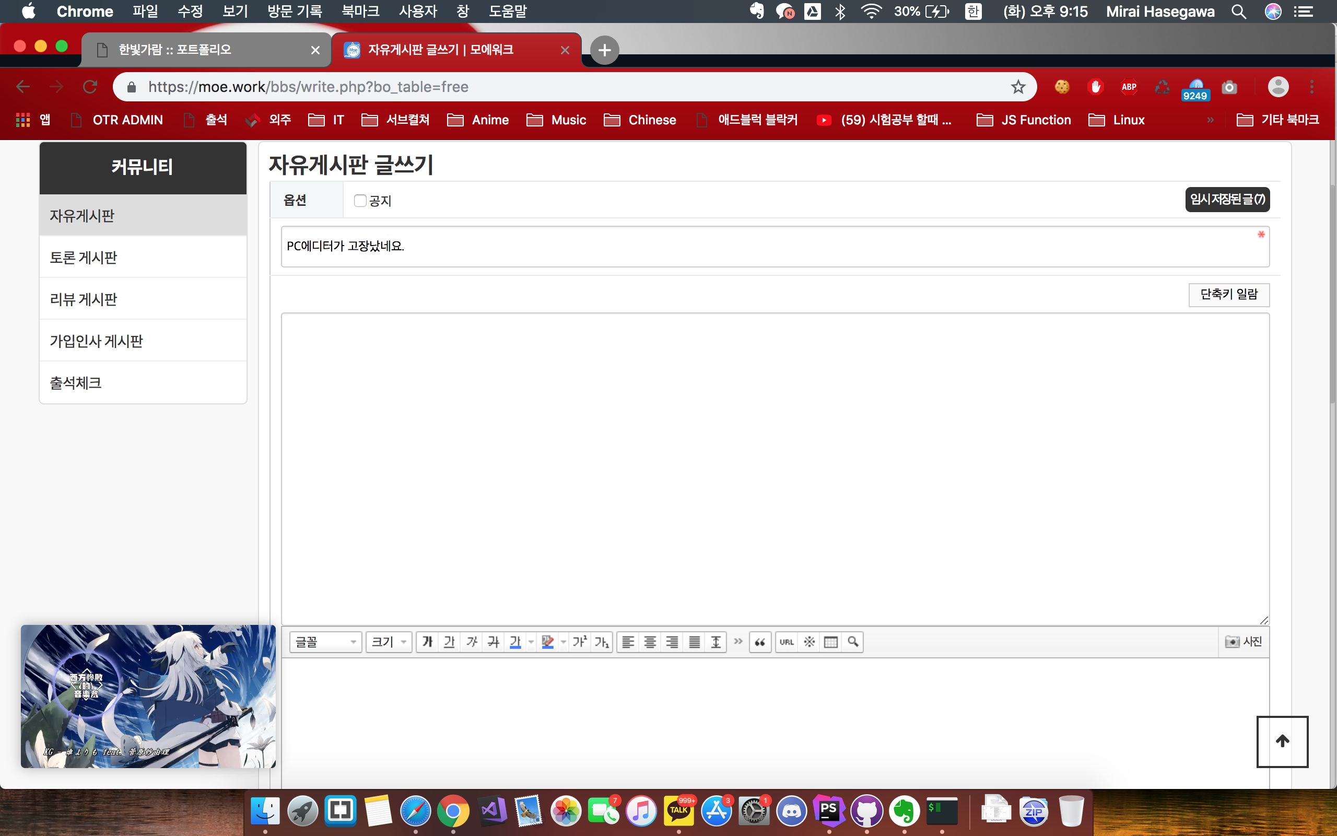Image resolution: width=1337 pixels, height=836 pixels.
Task: Center align text in the editor toolbar
Action: click(650, 642)
